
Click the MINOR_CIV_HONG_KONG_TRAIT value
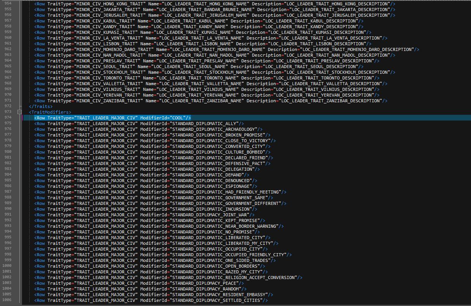tap(110, 4)
